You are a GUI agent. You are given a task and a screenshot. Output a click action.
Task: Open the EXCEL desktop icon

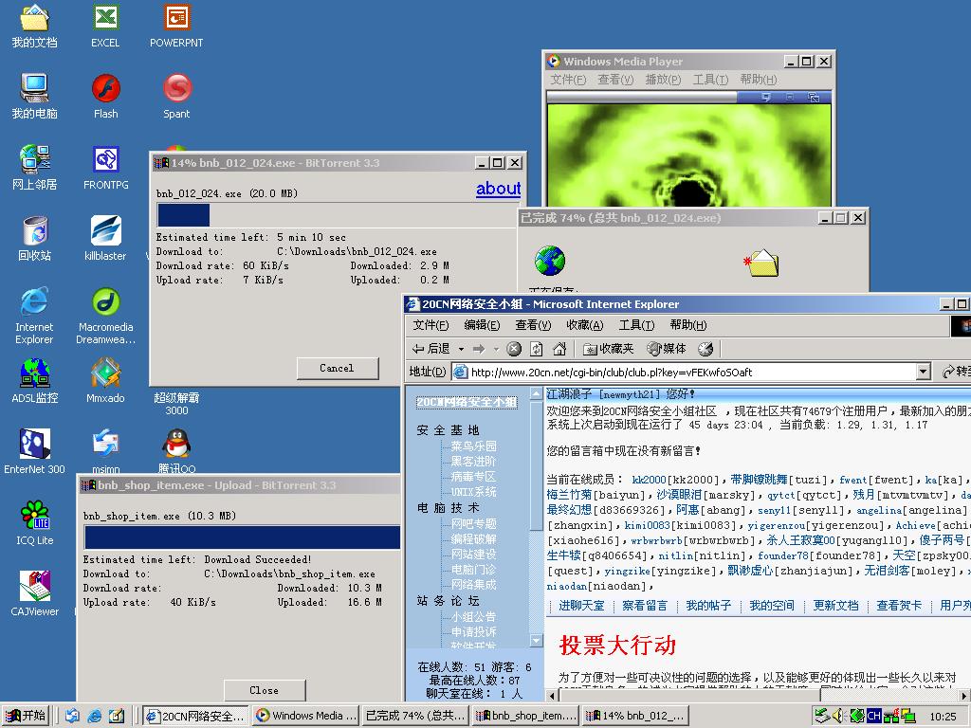pos(105,27)
